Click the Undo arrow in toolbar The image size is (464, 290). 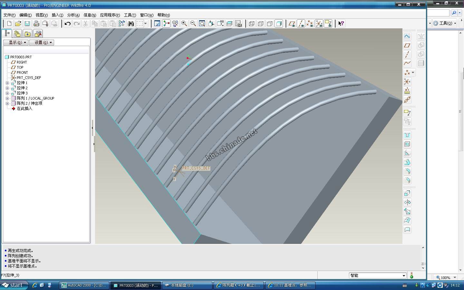coord(67,24)
